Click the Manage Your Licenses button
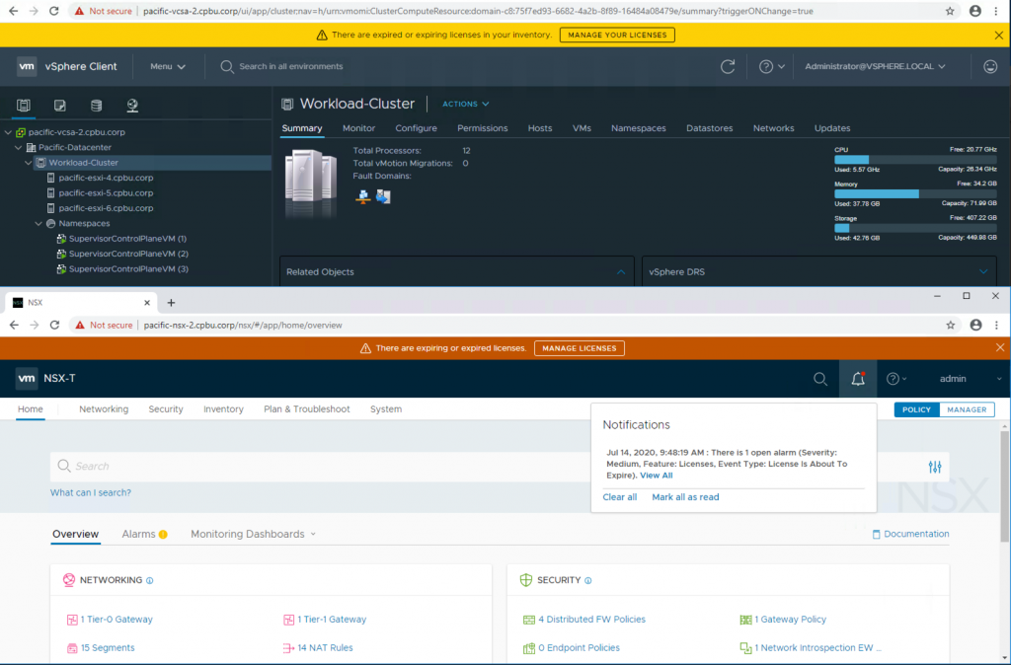 (617, 35)
